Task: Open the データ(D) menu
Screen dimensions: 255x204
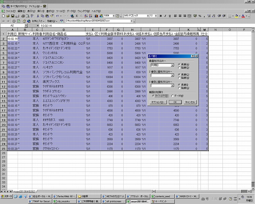Action: pos(71,11)
